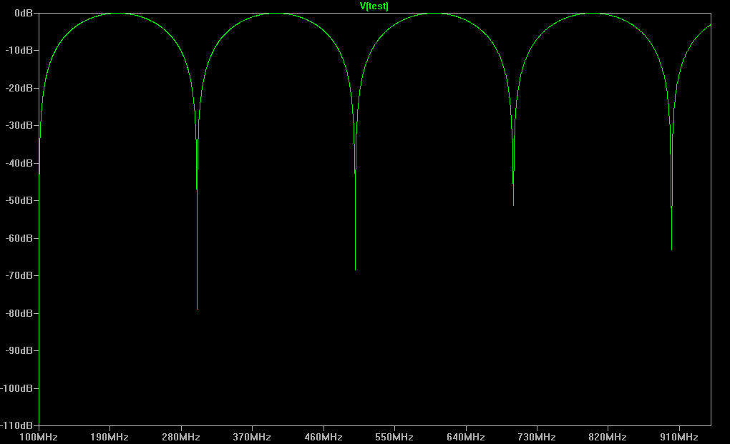Click the trace peak above 190MHz

point(118,13)
